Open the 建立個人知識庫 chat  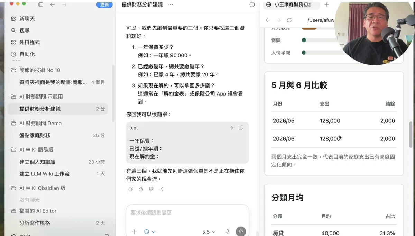(58, 162)
